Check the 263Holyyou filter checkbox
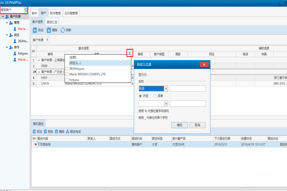This screenshot has height=191, width=287. [x=67, y=68]
